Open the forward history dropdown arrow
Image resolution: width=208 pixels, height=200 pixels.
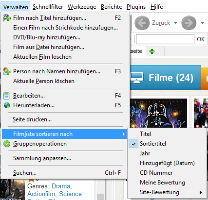[202, 23]
